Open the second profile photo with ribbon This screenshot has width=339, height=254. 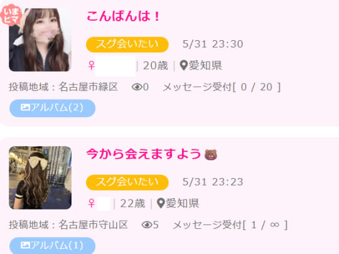tap(40, 177)
